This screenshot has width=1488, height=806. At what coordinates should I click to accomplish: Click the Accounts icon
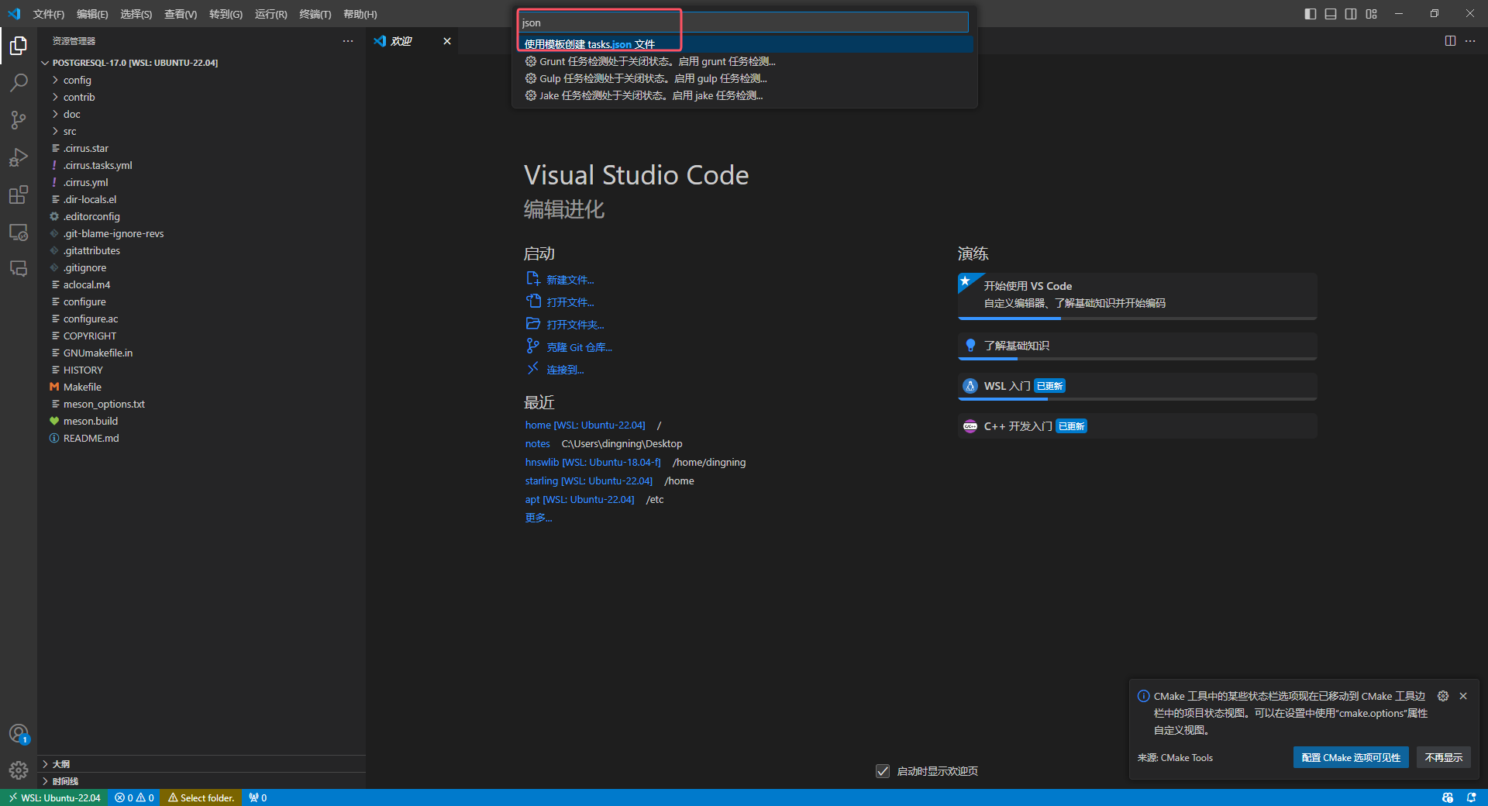click(19, 733)
